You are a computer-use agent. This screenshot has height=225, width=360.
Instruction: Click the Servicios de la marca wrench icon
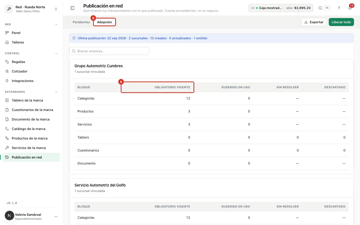pyautogui.click(x=7, y=148)
